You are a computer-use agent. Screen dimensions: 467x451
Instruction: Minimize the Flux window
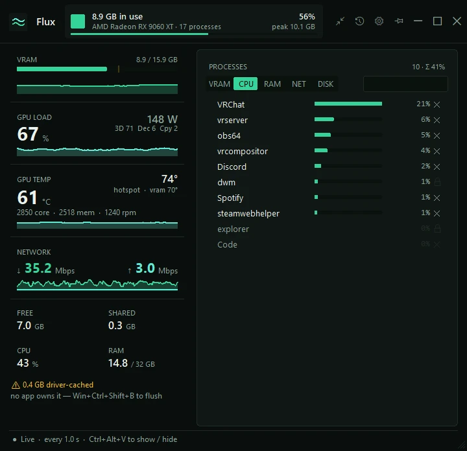pos(418,21)
